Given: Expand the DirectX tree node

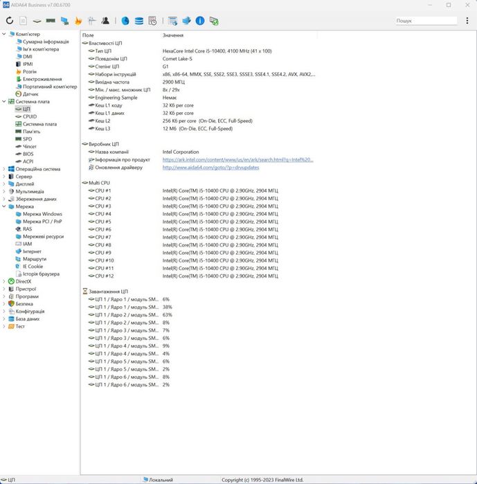Looking at the screenshot, I should [x=4, y=281].
